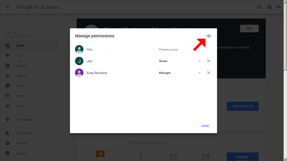The width and height of the screenshot is (287, 161).
Task: Click the Insights bar chart icon
Action: 8,65
